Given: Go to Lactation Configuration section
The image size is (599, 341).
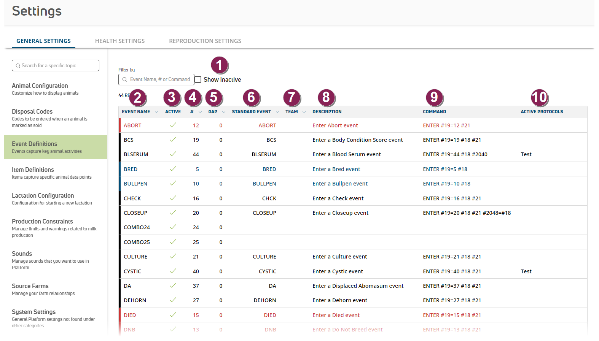Looking at the screenshot, I should [x=43, y=196].
